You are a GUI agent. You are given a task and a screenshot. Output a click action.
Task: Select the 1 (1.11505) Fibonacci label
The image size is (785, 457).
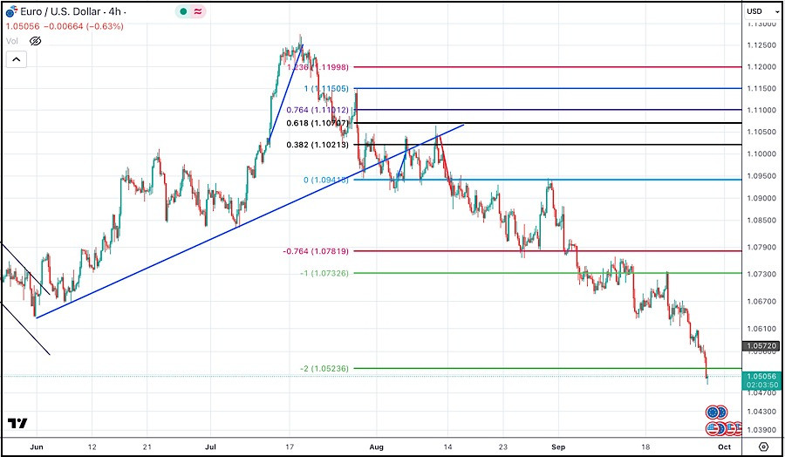click(x=325, y=89)
